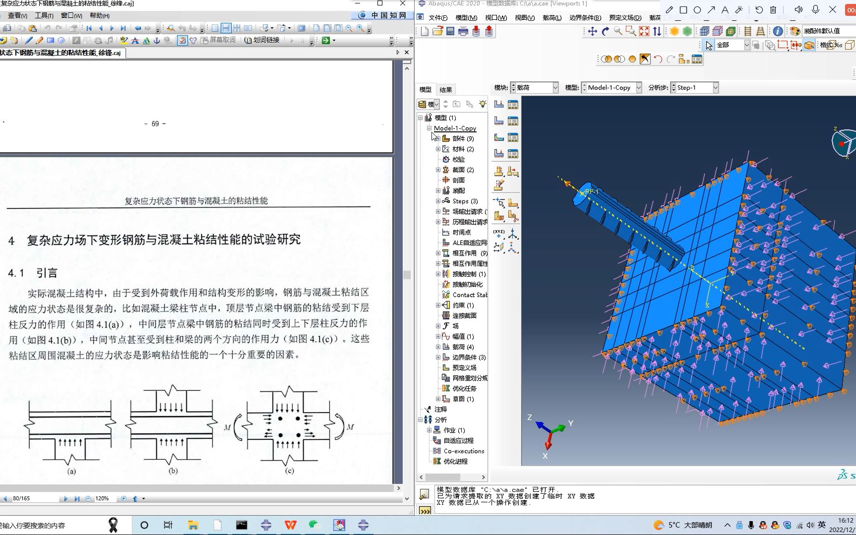
Task: Expand the 材料 (2) tree node
Action: click(x=438, y=149)
